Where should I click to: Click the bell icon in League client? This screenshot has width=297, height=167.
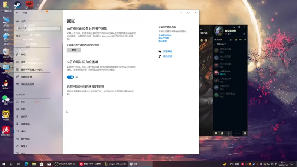tap(244, 34)
